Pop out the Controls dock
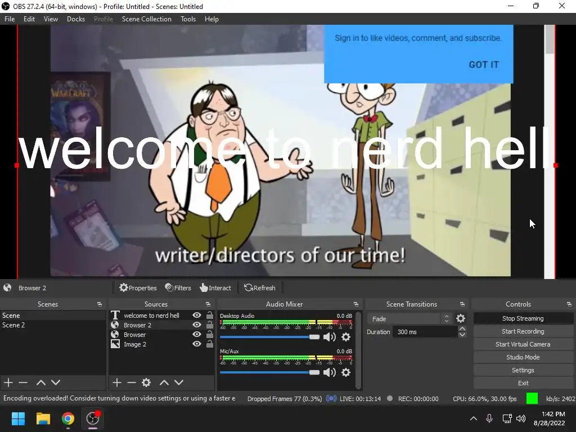 [569, 304]
